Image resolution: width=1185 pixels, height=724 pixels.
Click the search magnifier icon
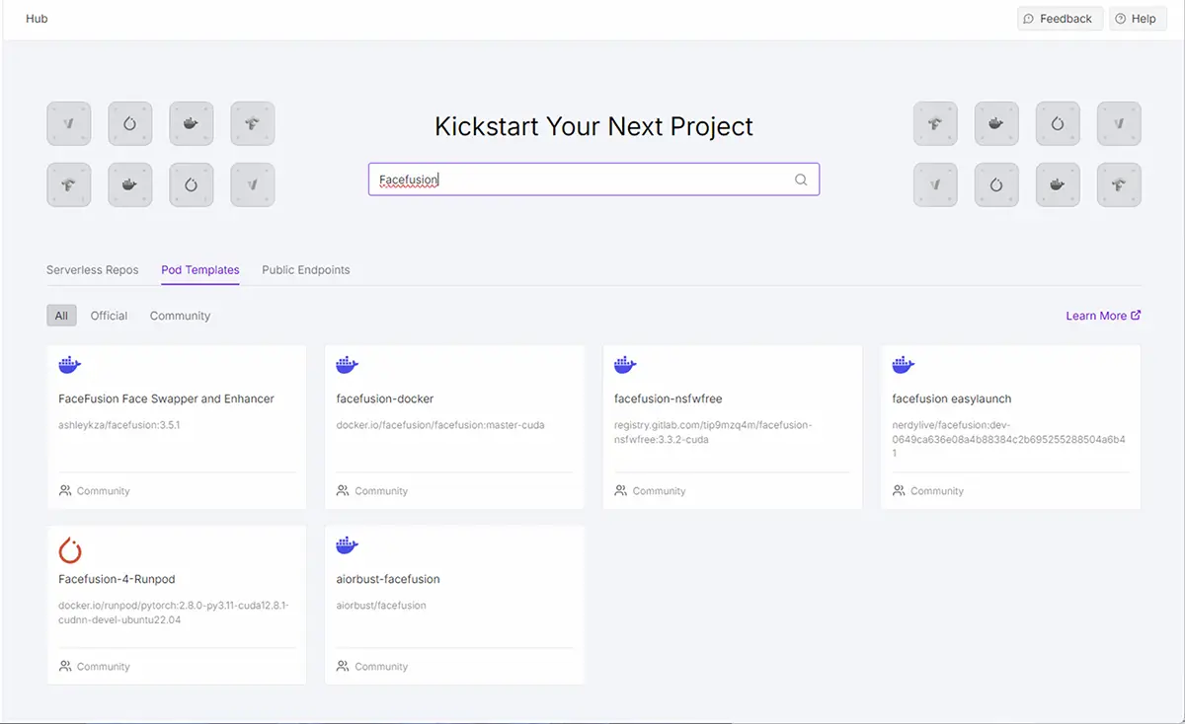pyautogui.click(x=801, y=180)
